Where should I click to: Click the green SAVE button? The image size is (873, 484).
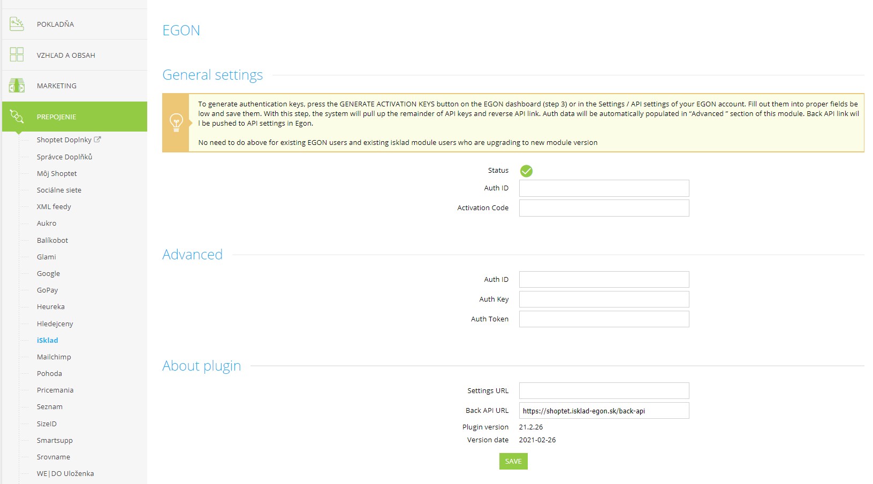pos(513,461)
